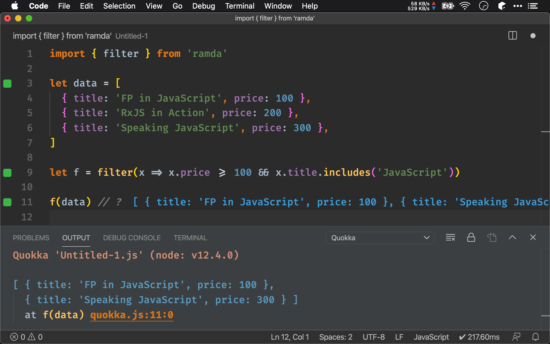
Task: Click the unsaved changes dot on tab
Action: pos(533,36)
